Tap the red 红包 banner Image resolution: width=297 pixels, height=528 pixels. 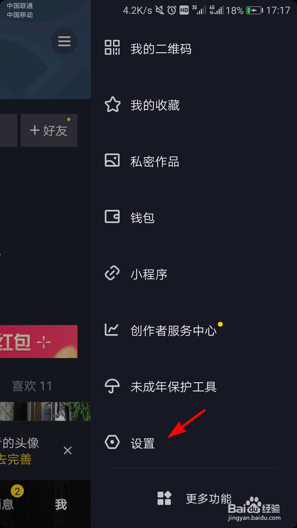point(39,341)
